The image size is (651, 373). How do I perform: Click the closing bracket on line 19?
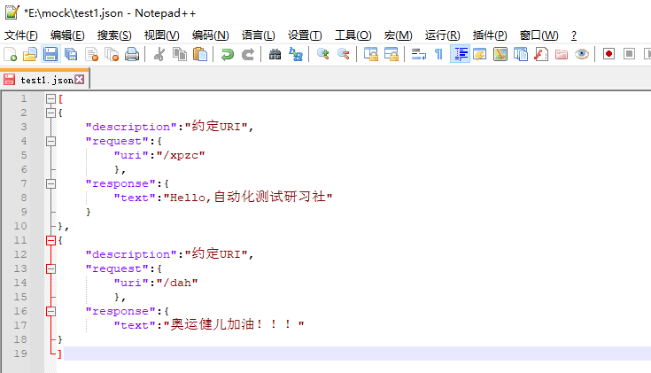tap(60, 354)
